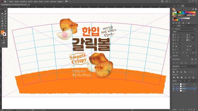Toggle Underline in Character panel
This screenshot has height=111, width=198.
click(193, 53)
